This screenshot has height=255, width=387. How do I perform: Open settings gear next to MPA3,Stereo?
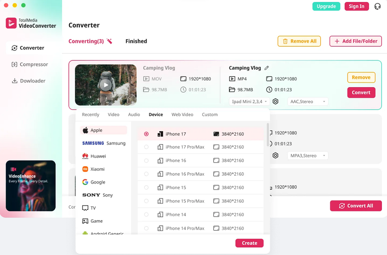click(x=275, y=156)
